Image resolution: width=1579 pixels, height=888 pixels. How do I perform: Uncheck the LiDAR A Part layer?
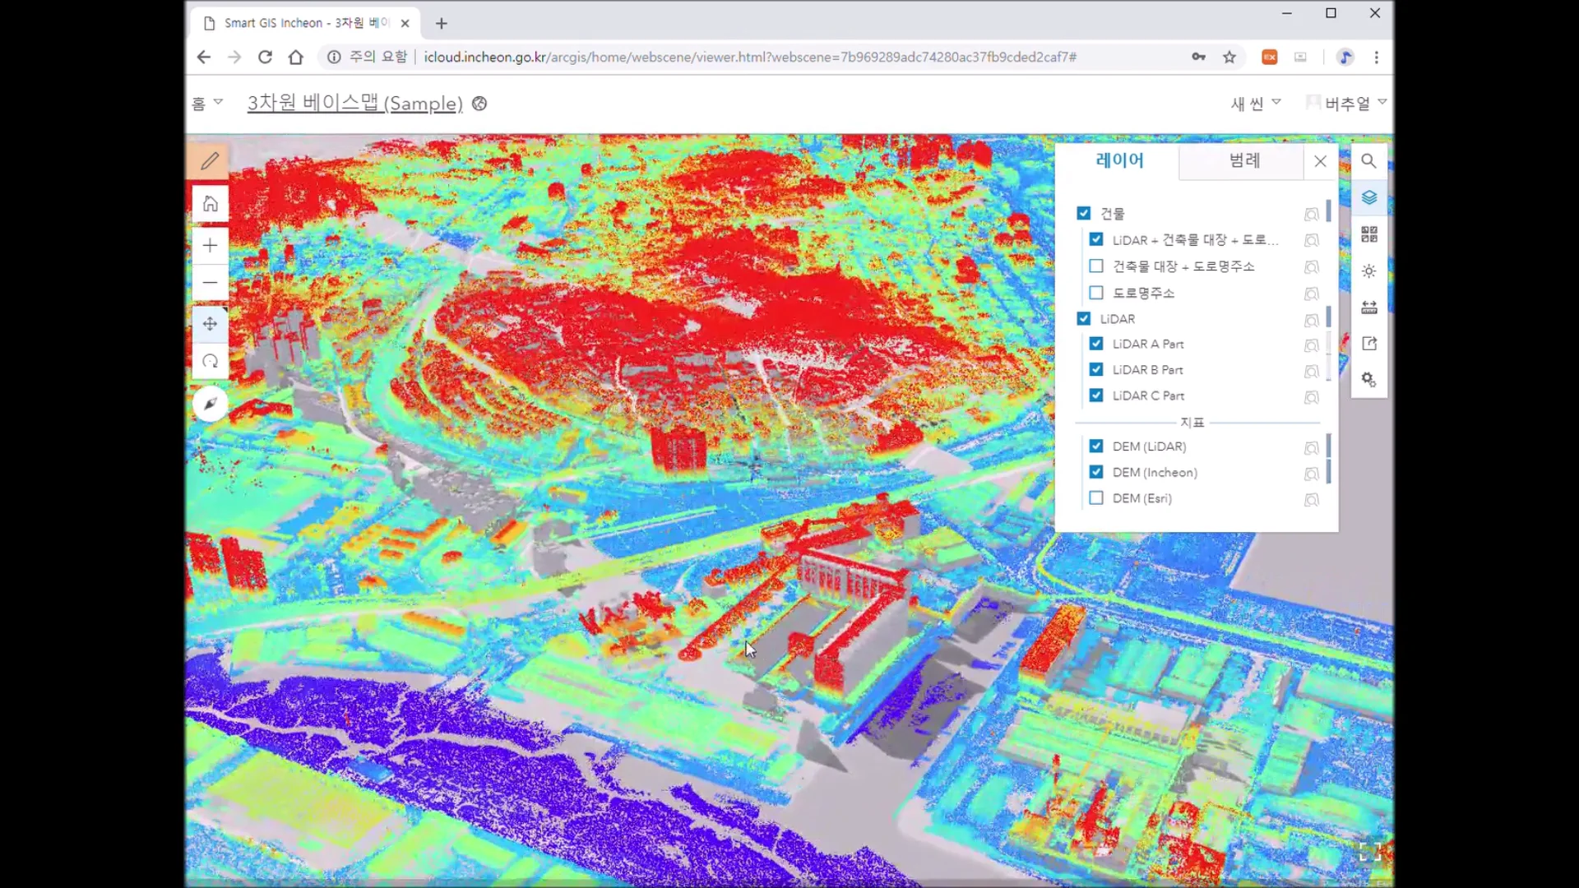1096,344
